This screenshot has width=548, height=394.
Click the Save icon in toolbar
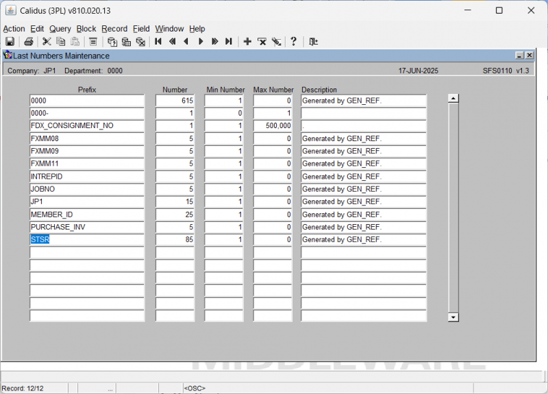click(x=10, y=42)
